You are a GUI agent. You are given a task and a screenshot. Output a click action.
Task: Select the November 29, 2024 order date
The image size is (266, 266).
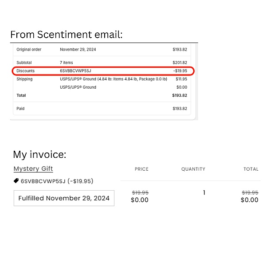[x=78, y=50]
